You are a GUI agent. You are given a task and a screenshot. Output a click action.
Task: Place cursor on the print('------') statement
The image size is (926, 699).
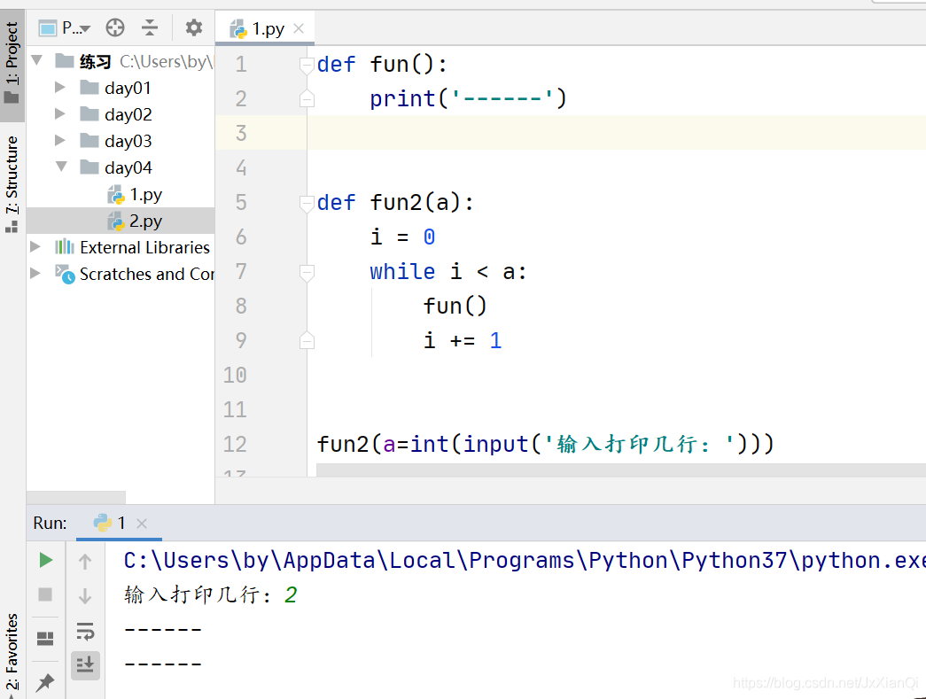point(468,98)
